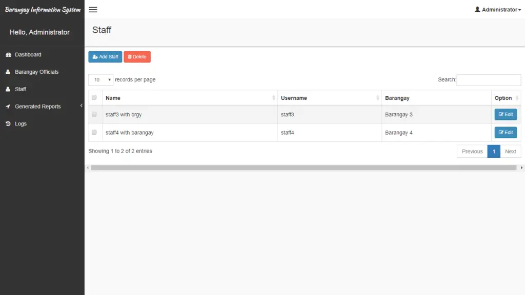Click the Add Staff button
The height and width of the screenshot is (295, 525).
pyautogui.click(x=105, y=57)
